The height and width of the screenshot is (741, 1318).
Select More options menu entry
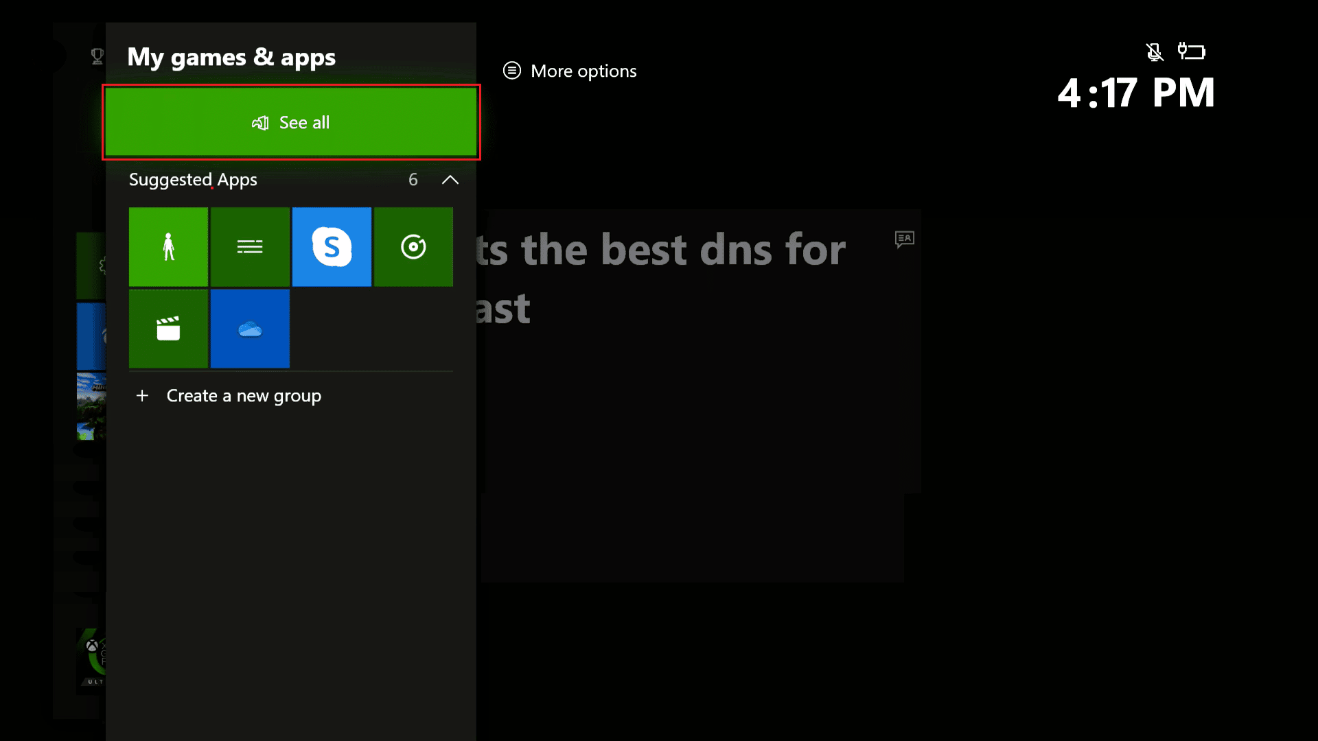(569, 71)
